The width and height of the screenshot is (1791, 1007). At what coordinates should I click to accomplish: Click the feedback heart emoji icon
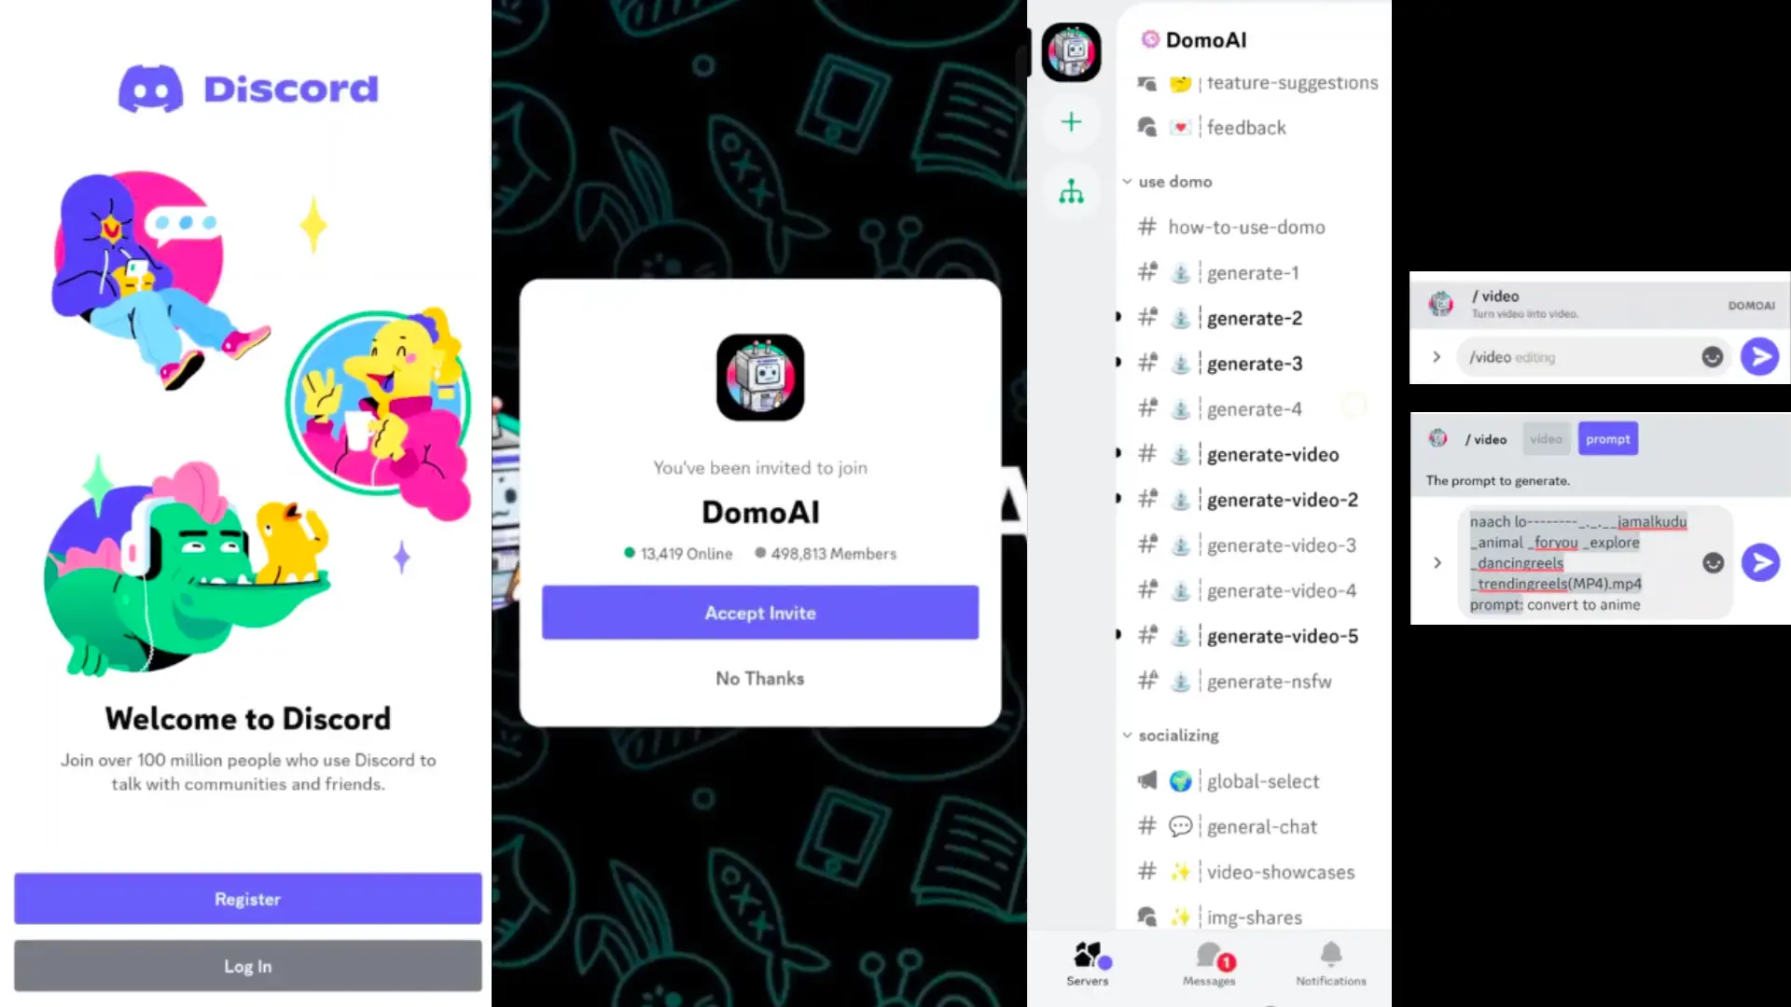pos(1181,127)
